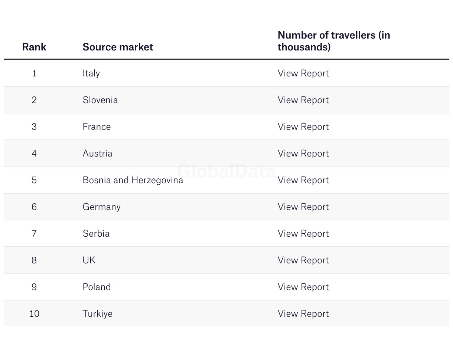The height and width of the screenshot is (342, 453).
Task: Click the Germany source market cell
Action: tap(101, 207)
